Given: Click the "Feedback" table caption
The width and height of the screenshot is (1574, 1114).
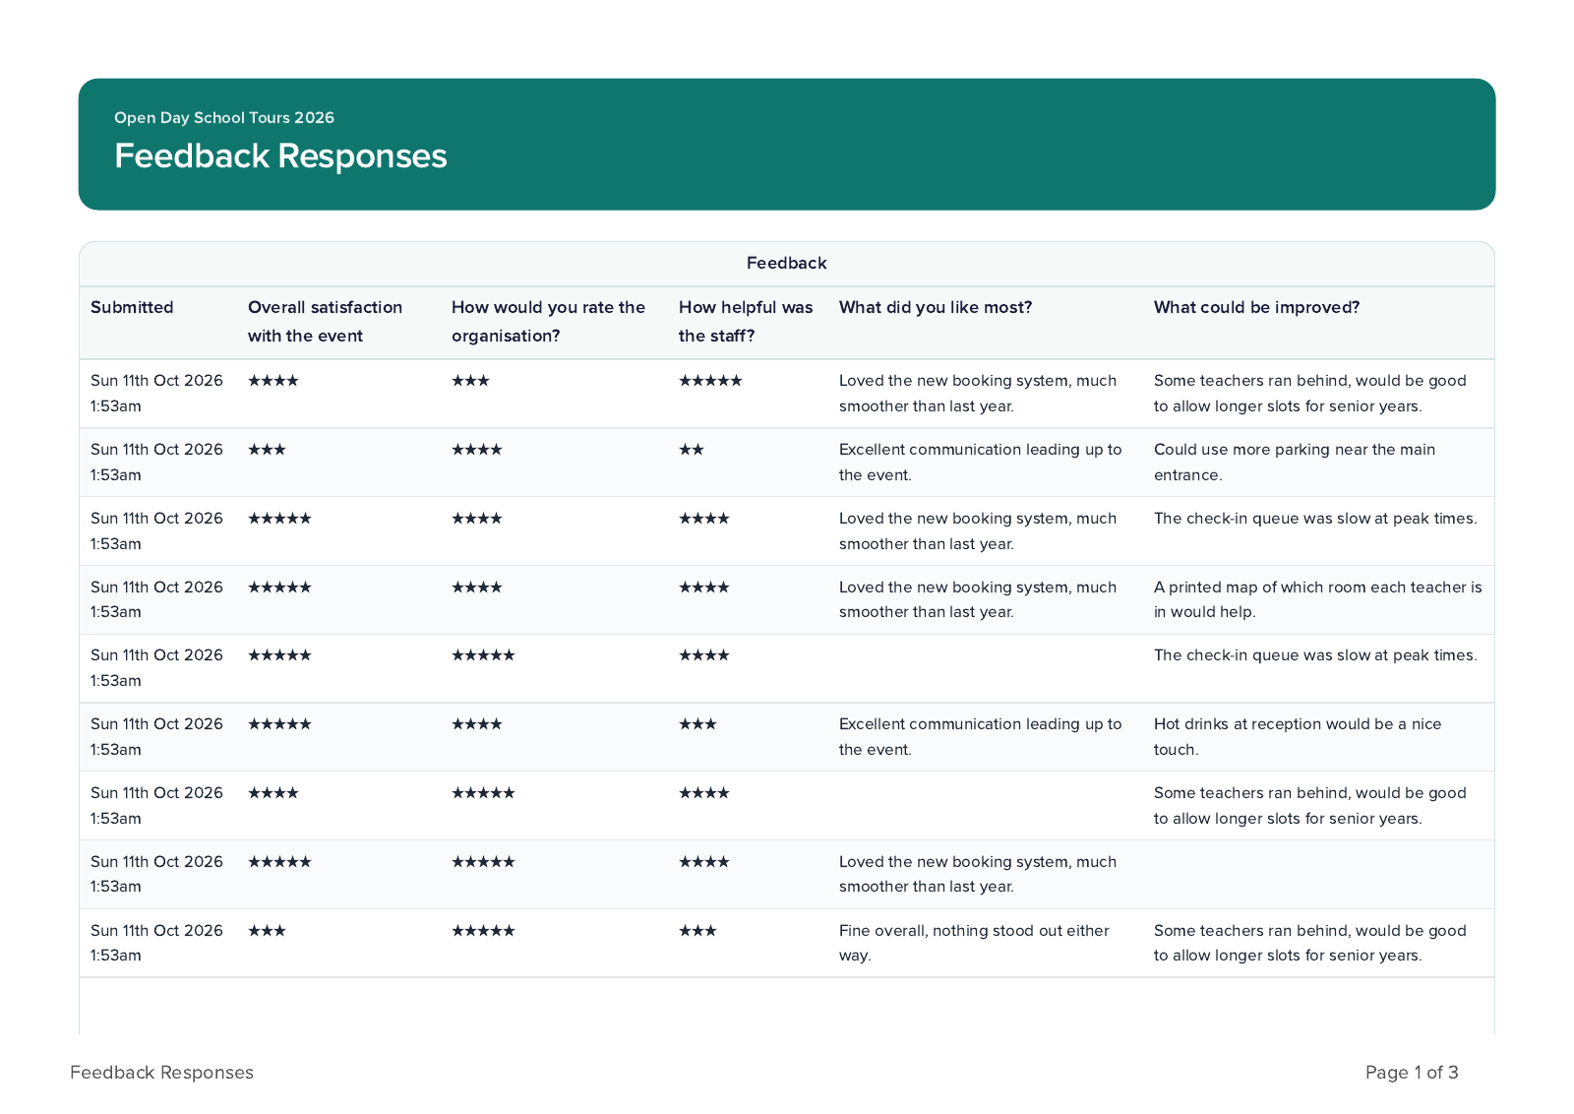Looking at the screenshot, I should tap(787, 263).
